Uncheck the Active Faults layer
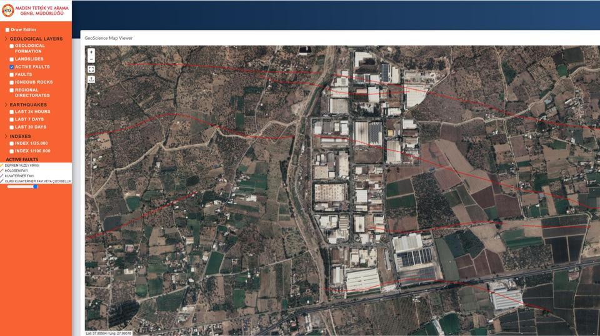 coord(12,67)
